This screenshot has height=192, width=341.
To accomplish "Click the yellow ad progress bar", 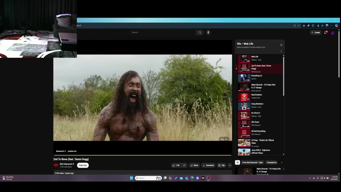I will (x=143, y=155).
